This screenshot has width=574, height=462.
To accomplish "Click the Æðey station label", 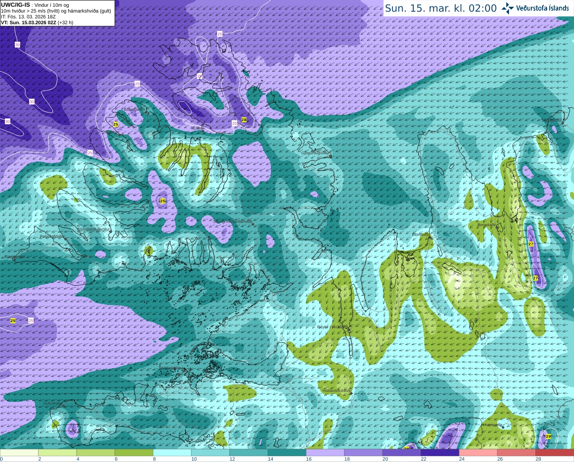I will [197, 128].
